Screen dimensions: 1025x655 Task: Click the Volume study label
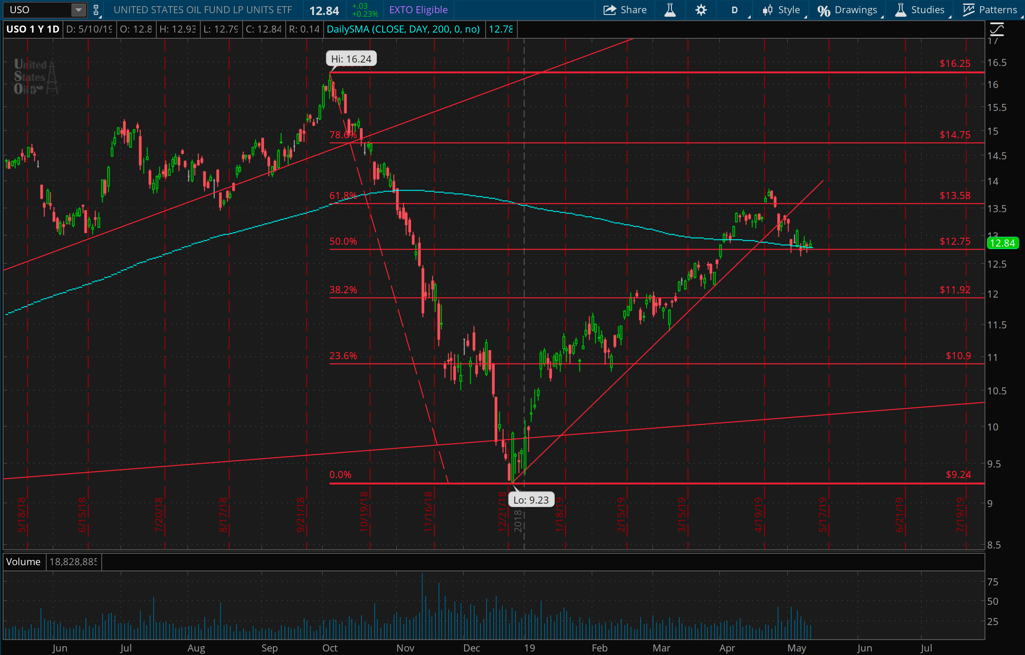pyautogui.click(x=23, y=562)
